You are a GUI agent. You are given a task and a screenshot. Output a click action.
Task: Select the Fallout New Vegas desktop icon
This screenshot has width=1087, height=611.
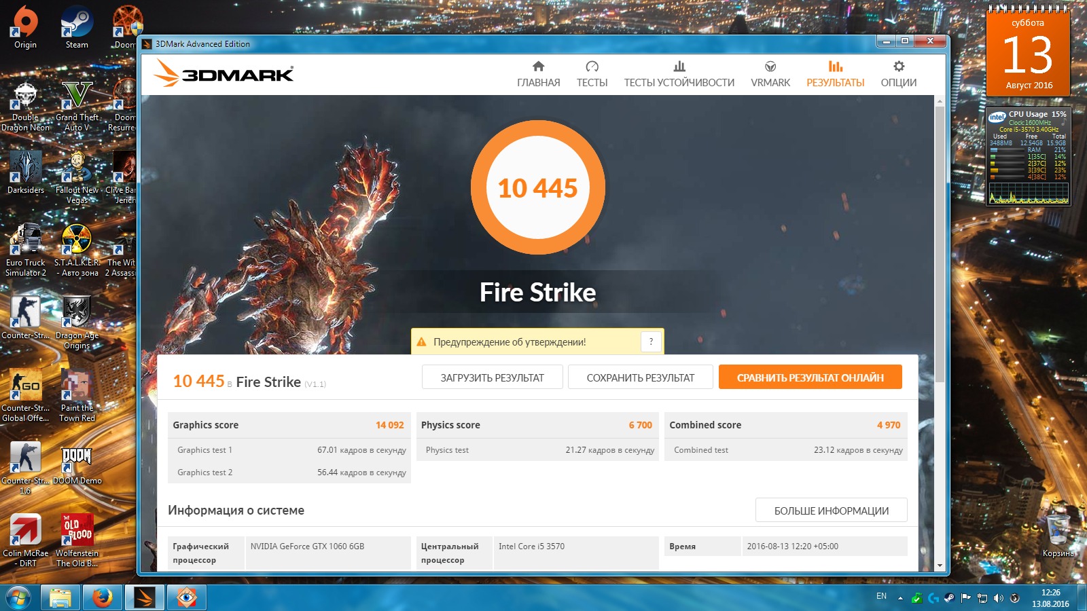77,178
